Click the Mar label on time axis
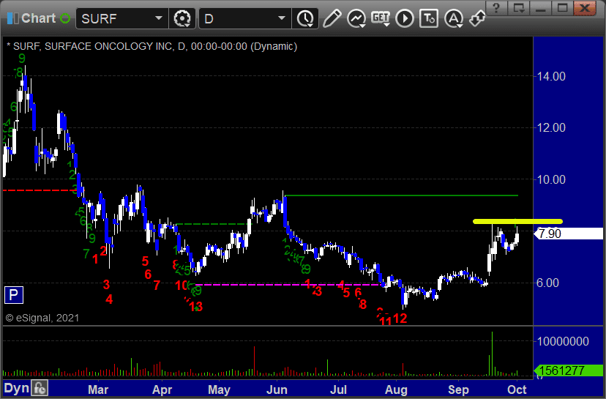The image size is (606, 399). tap(98, 389)
